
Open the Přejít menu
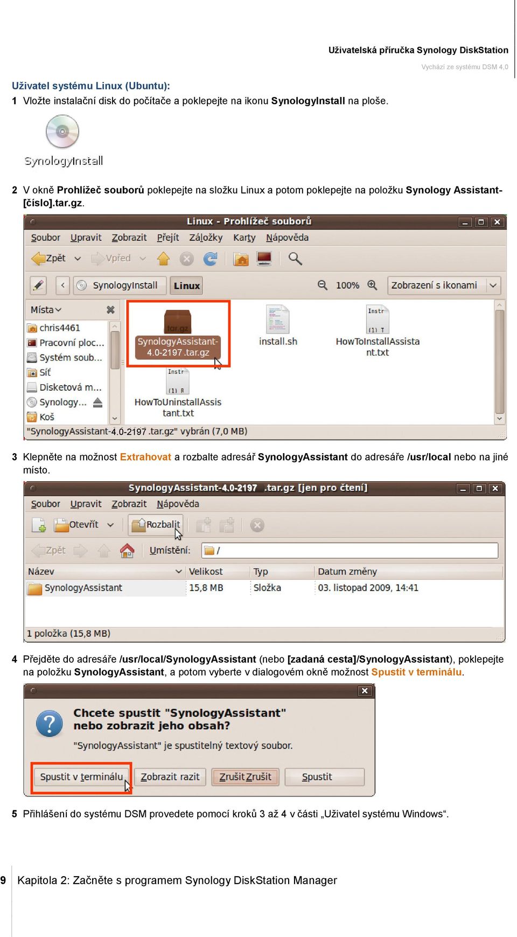click(x=167, y=238)
